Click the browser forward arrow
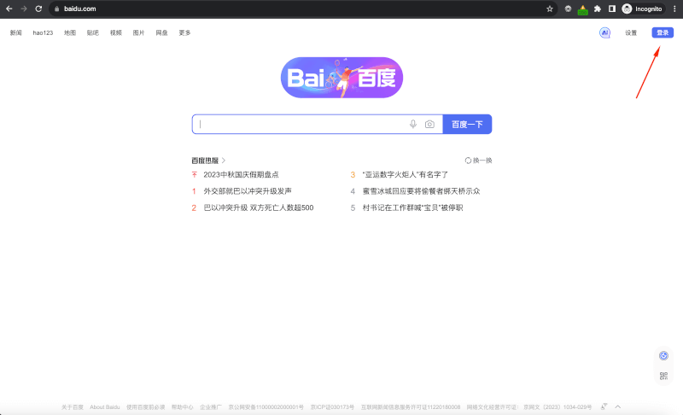Image resolution: width=683 pixels, height=415 pixels. click(24, 9)
